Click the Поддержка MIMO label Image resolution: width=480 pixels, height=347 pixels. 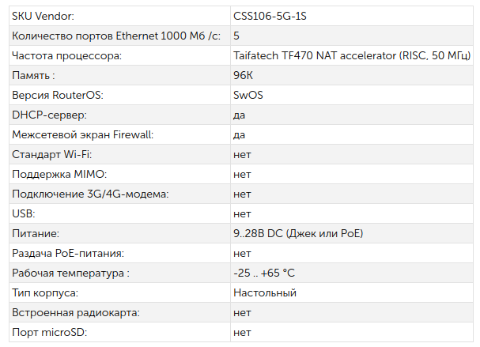click(x=59, y=175)
